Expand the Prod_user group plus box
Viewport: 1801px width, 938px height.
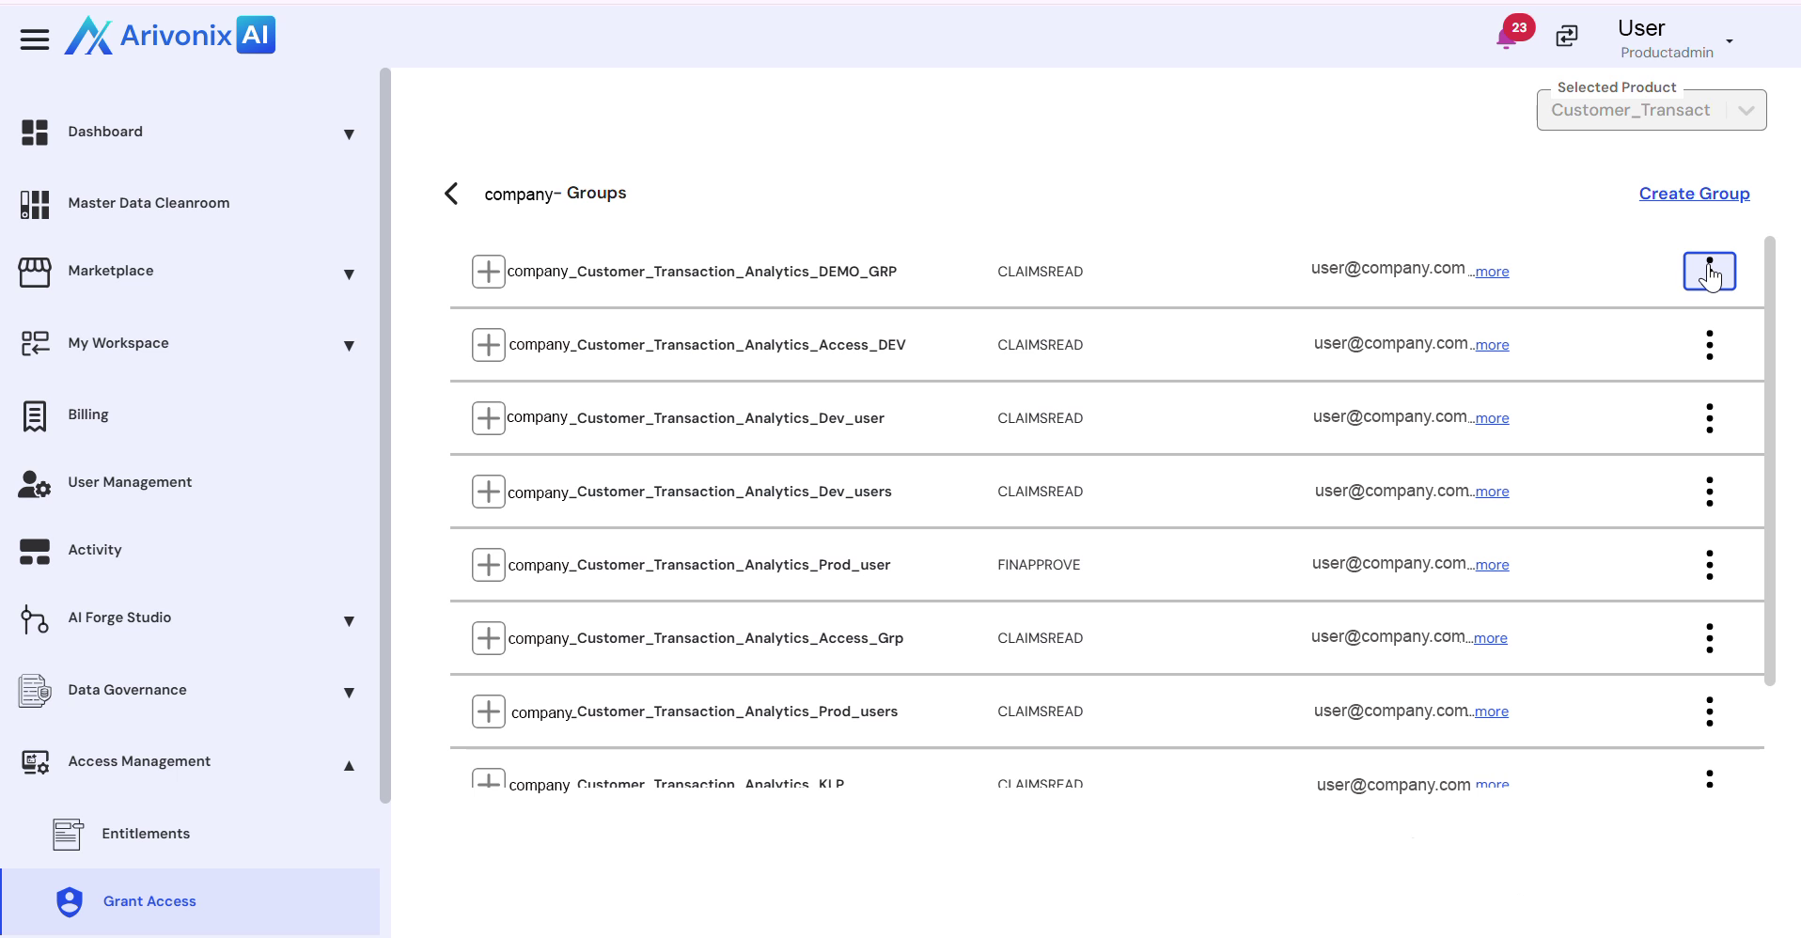tap(488, 565)
